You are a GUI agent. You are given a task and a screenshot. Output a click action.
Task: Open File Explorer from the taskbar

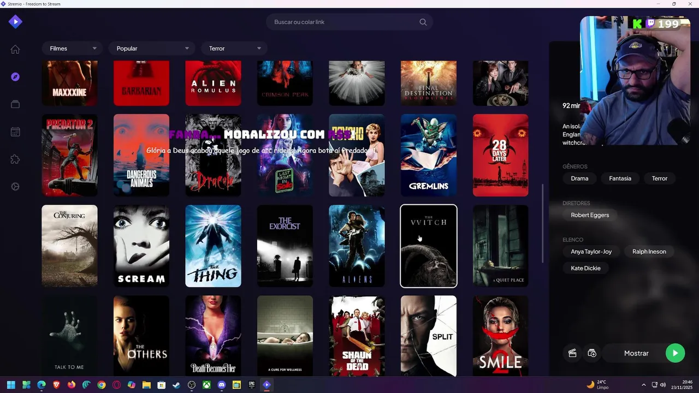pyautogui.click(x=146, y=385)
